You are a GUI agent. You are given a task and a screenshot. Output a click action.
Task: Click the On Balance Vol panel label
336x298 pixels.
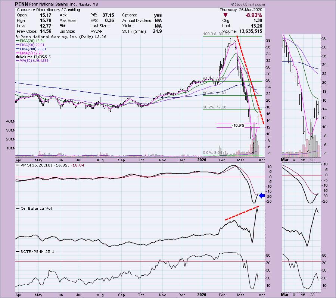[36, 209]
